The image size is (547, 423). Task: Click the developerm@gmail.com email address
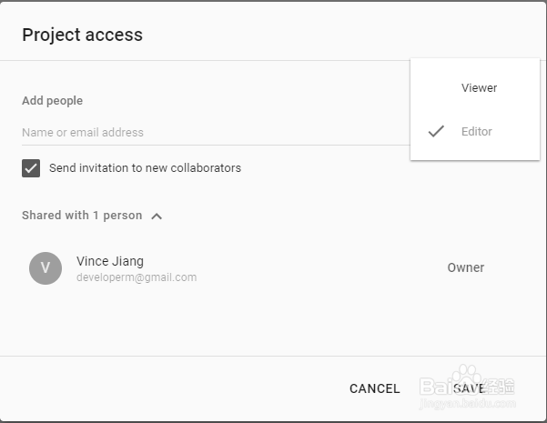pos(137,277)
